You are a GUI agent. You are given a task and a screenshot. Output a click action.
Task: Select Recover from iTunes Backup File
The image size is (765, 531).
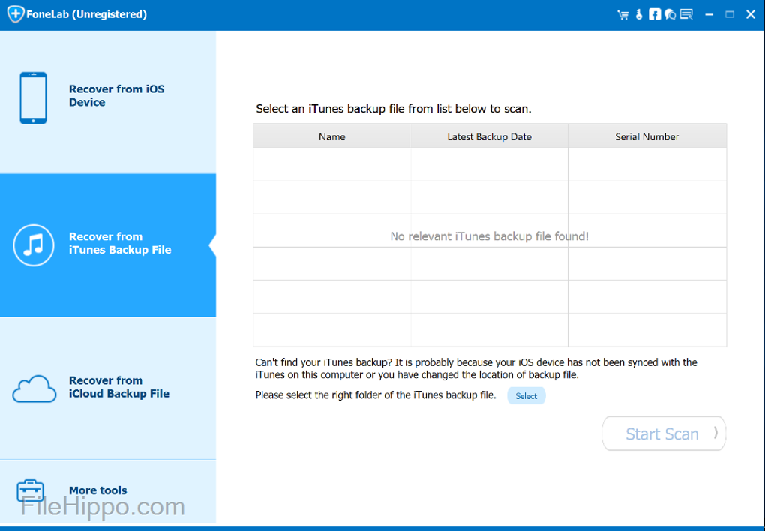tap(108, 245)
